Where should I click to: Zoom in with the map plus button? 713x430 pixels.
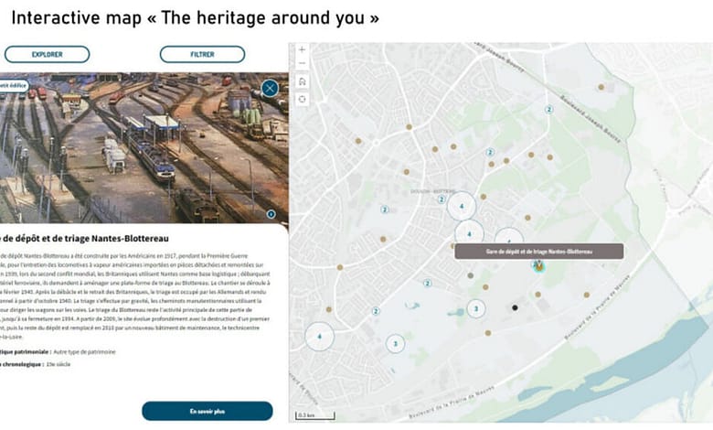pos(302,48)
